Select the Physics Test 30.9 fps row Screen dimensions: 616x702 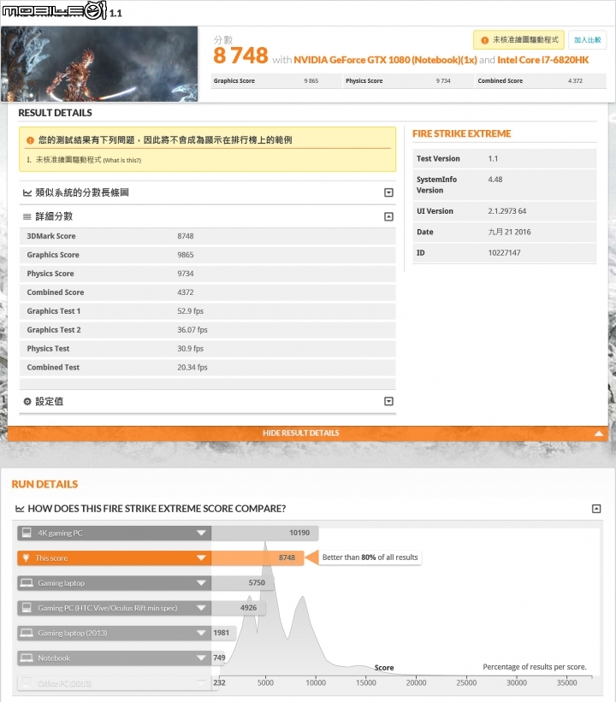207,349
